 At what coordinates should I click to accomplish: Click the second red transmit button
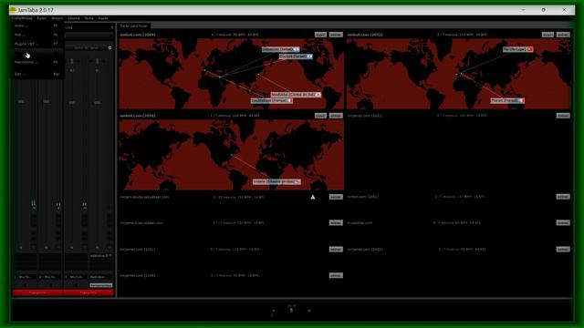89,292
